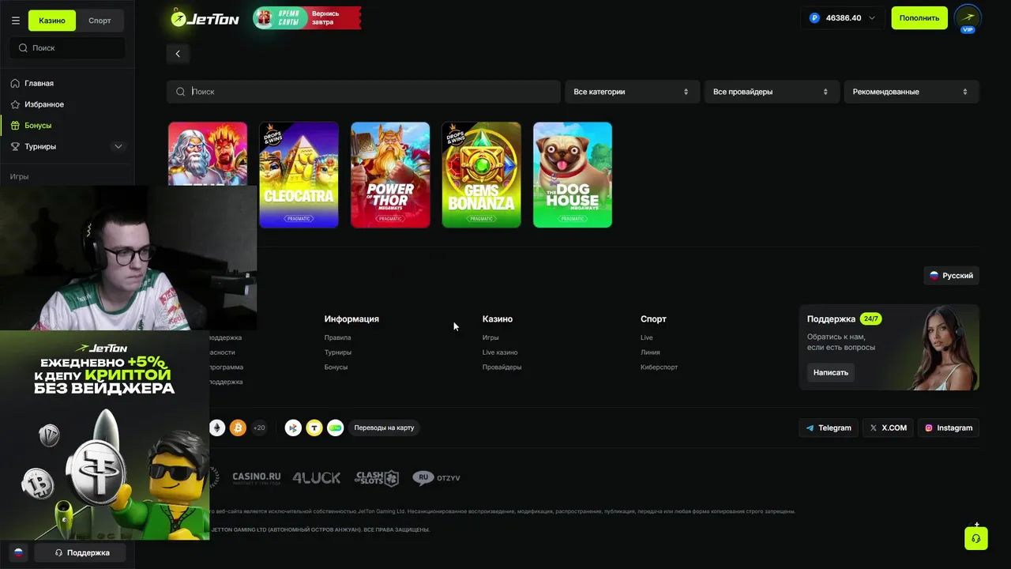The image size is (1011, 569).
Task: Expand the Турниры chevron
Action: (118, 146)
